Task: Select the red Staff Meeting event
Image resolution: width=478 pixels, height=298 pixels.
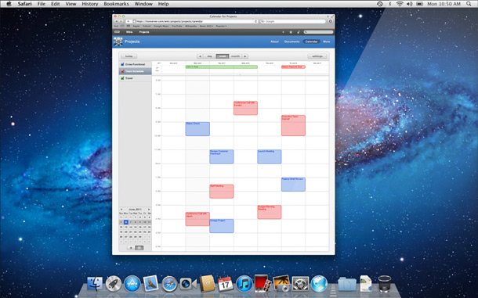Action: click(222, 191)
